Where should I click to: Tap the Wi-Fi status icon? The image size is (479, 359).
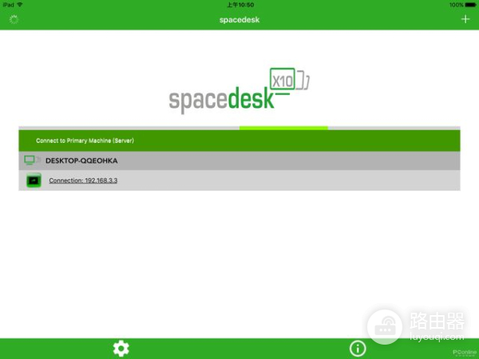pyautogui.click(x=20, y=5)
